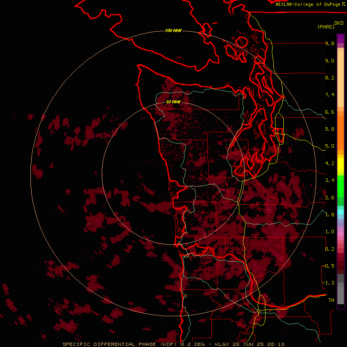This screenshot has height=347, width=347.
Task: Click the purple segment atop the color bar
Action: [340, 39]
